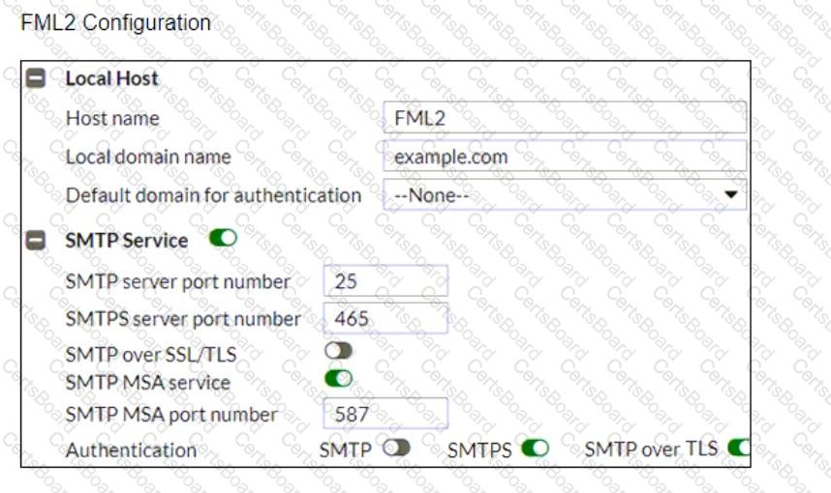Image resolution: width=831 pixels, height=493 pixels.
Task: Click the SMTP MSA service label
Action: tap(148, 382)
